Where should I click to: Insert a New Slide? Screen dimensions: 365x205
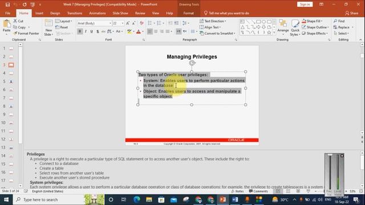pyautogui.click(x=48, y=27)
